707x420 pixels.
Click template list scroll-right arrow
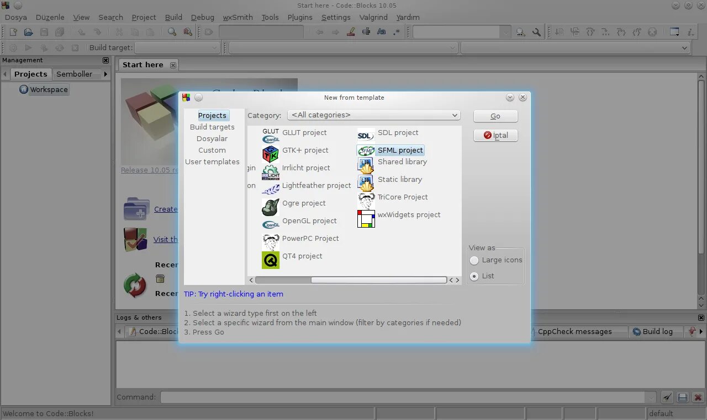point(457,280)
